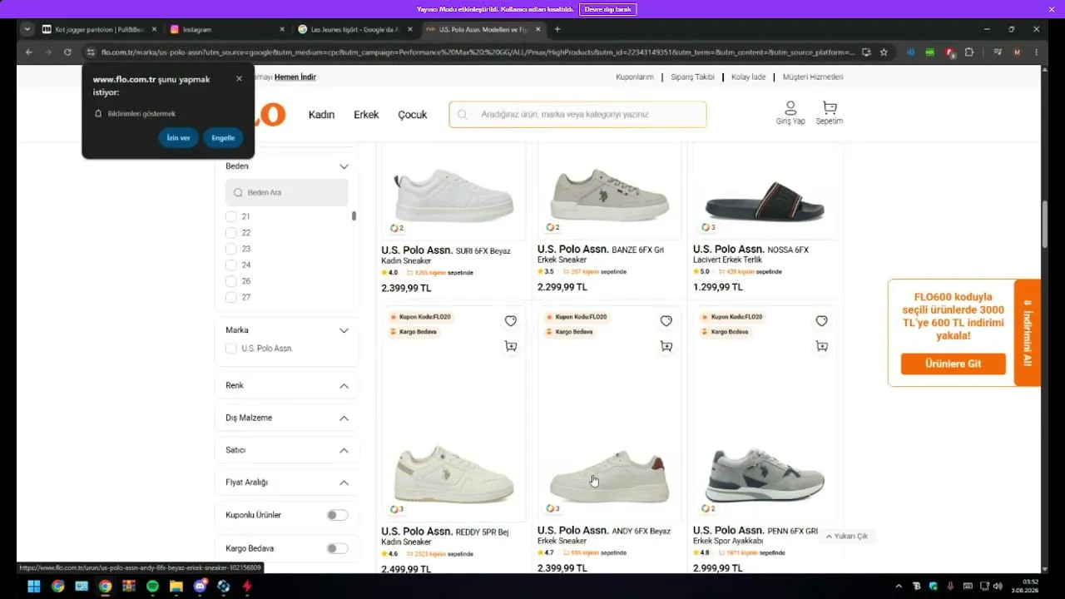This screenshot has height=599, width=1065.
Task: Go back to the previous page
Action: coord(29,52)
